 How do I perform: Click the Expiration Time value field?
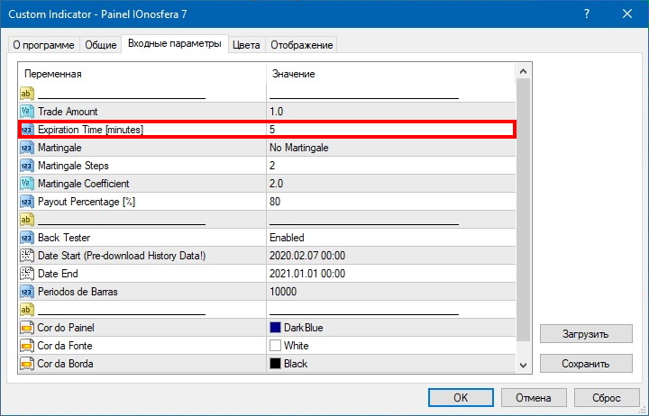[x=388, y=130]
